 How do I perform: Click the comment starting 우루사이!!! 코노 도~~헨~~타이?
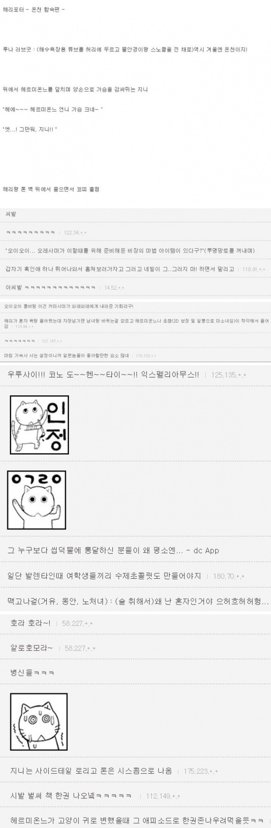103,375
